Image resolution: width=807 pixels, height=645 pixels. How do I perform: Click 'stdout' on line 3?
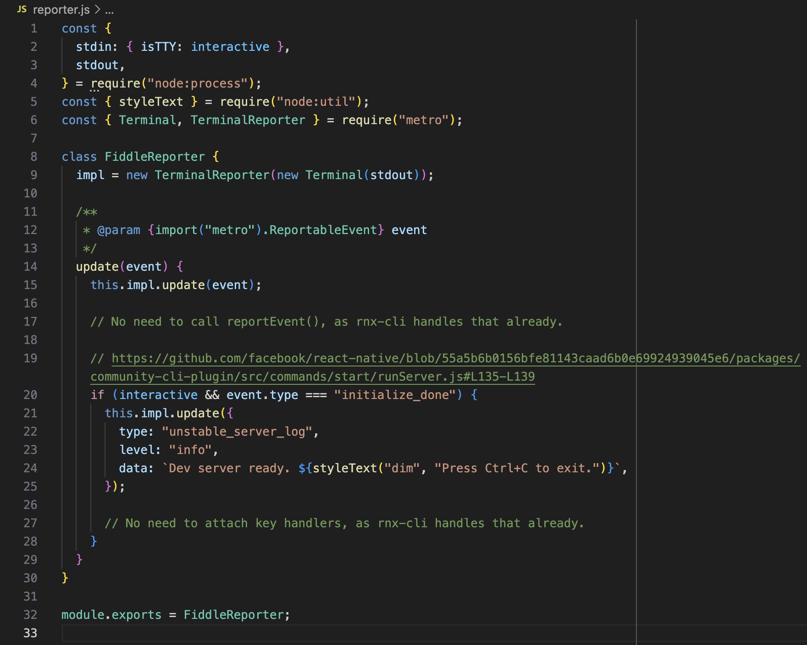tap(97, 65)
